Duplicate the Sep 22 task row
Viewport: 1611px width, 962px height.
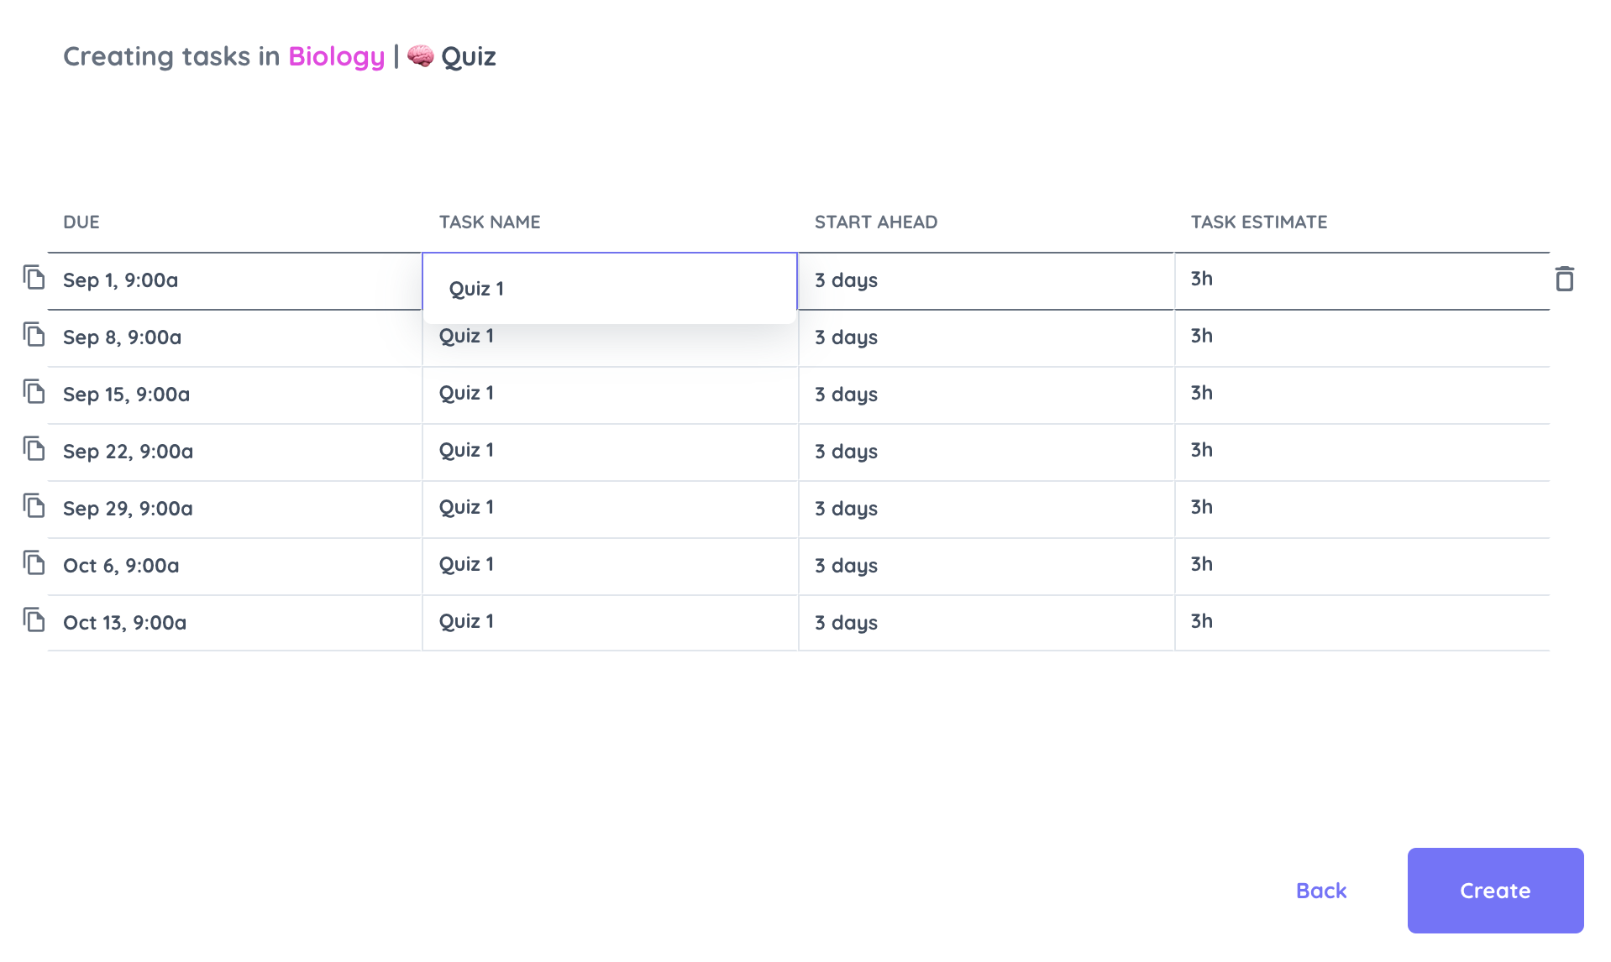34,448
